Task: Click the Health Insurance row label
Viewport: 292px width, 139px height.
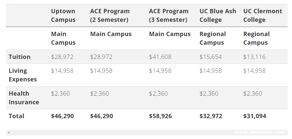Action: tap(24, 98)
